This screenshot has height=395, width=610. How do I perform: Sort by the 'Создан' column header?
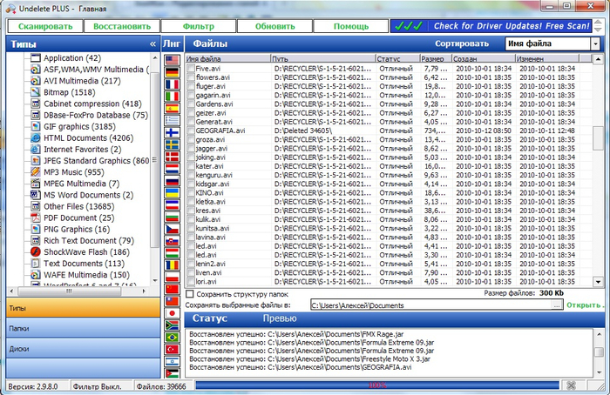coord(484,58)
